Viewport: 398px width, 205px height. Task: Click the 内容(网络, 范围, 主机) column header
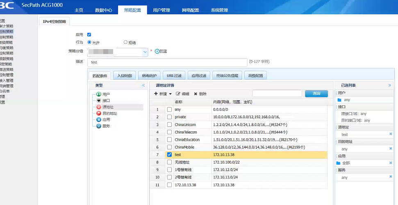269,102
